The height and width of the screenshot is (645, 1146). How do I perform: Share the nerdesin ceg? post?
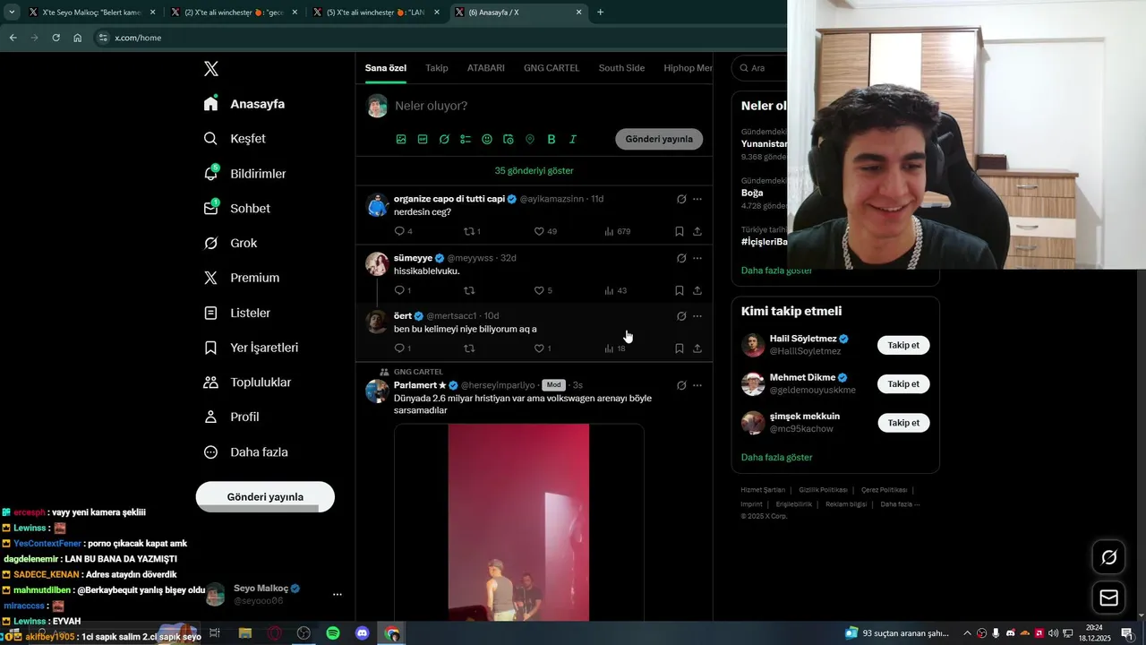(697, 231)
